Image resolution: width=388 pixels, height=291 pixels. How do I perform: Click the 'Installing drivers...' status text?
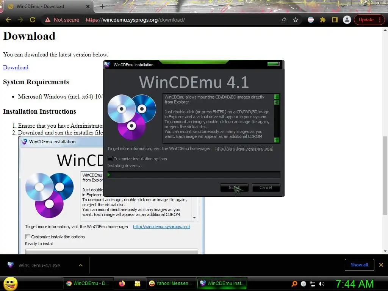pyautogui.click(x=124, y=166)
